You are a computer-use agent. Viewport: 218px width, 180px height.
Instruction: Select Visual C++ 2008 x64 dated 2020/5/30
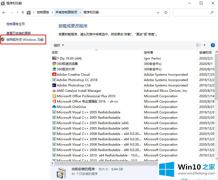(96, 134)
